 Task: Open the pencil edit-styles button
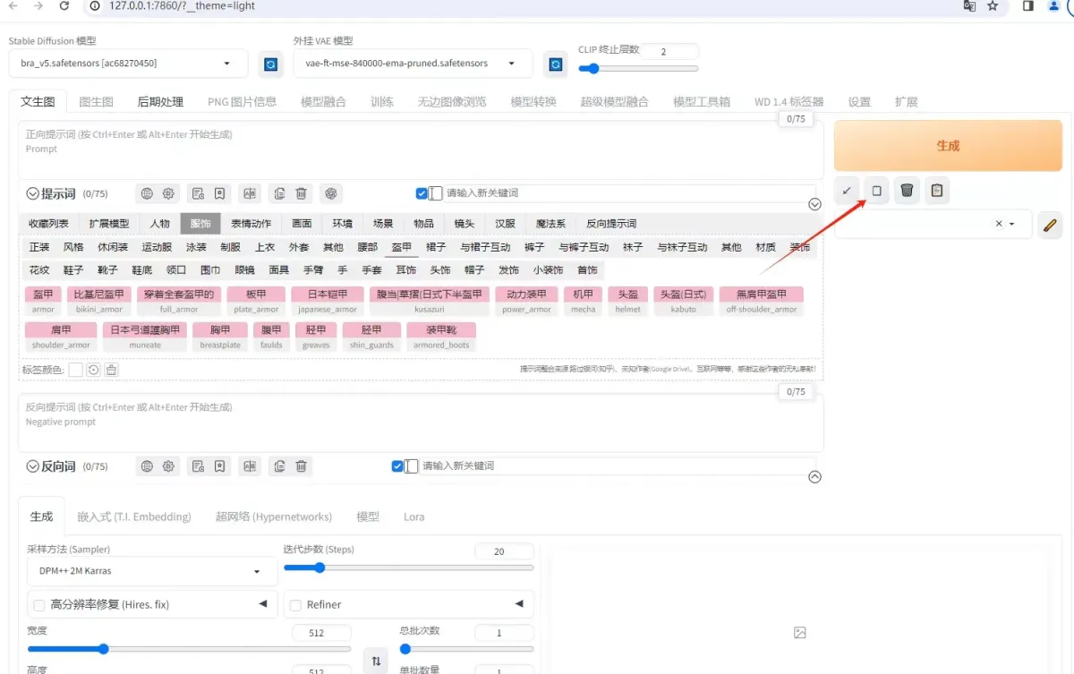click(x=1050, y=225)
